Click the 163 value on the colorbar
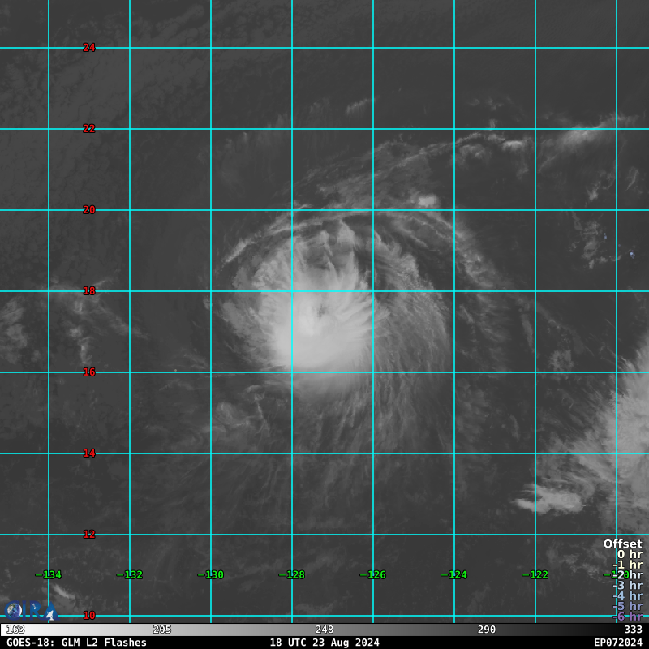 pyautogui.click(x=15, y=630)
